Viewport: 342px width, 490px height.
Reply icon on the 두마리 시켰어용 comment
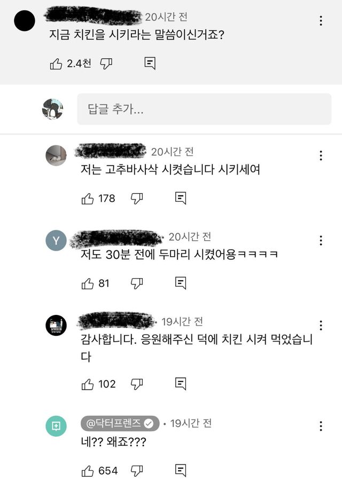pyautogui.click(x=181, y=283)
